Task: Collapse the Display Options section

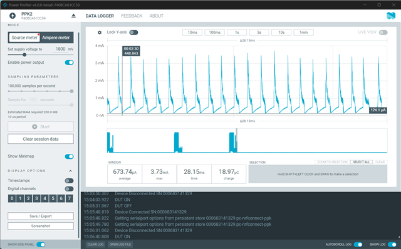Action: pos(71,171)
